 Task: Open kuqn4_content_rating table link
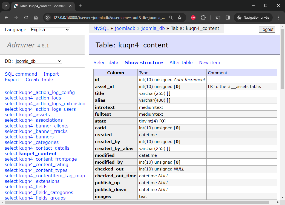coord(44,165)
